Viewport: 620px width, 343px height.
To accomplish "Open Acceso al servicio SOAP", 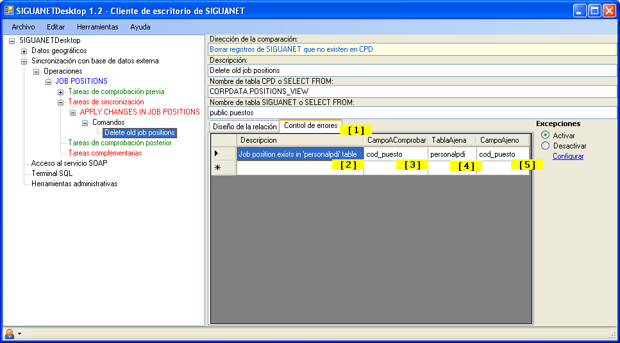I will 69,163.
